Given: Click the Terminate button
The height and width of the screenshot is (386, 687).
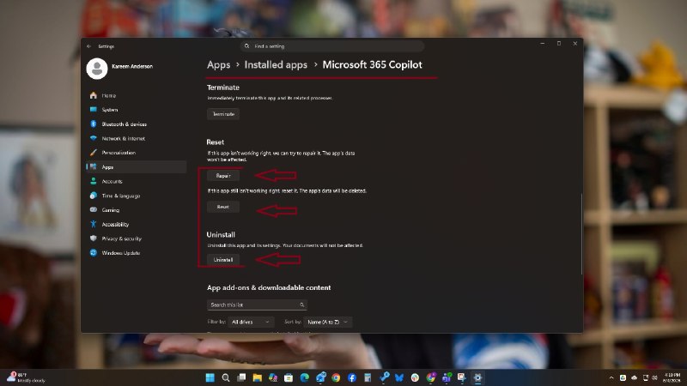Looking at the screenshot, I should [223, 114].
